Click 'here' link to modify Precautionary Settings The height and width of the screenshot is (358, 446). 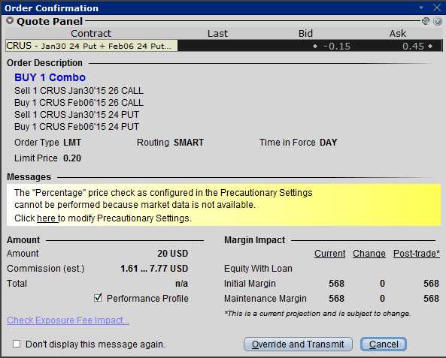[x=47, y=218]
